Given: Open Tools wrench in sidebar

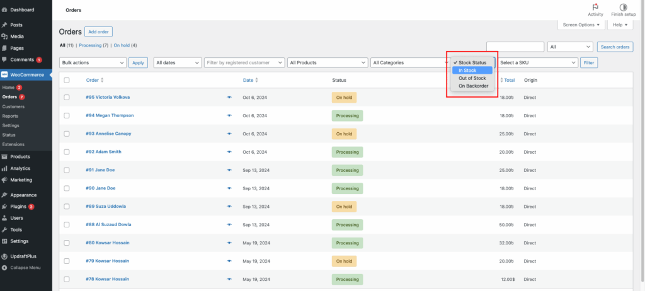Looking at the screenshot, I should point(4,230).
